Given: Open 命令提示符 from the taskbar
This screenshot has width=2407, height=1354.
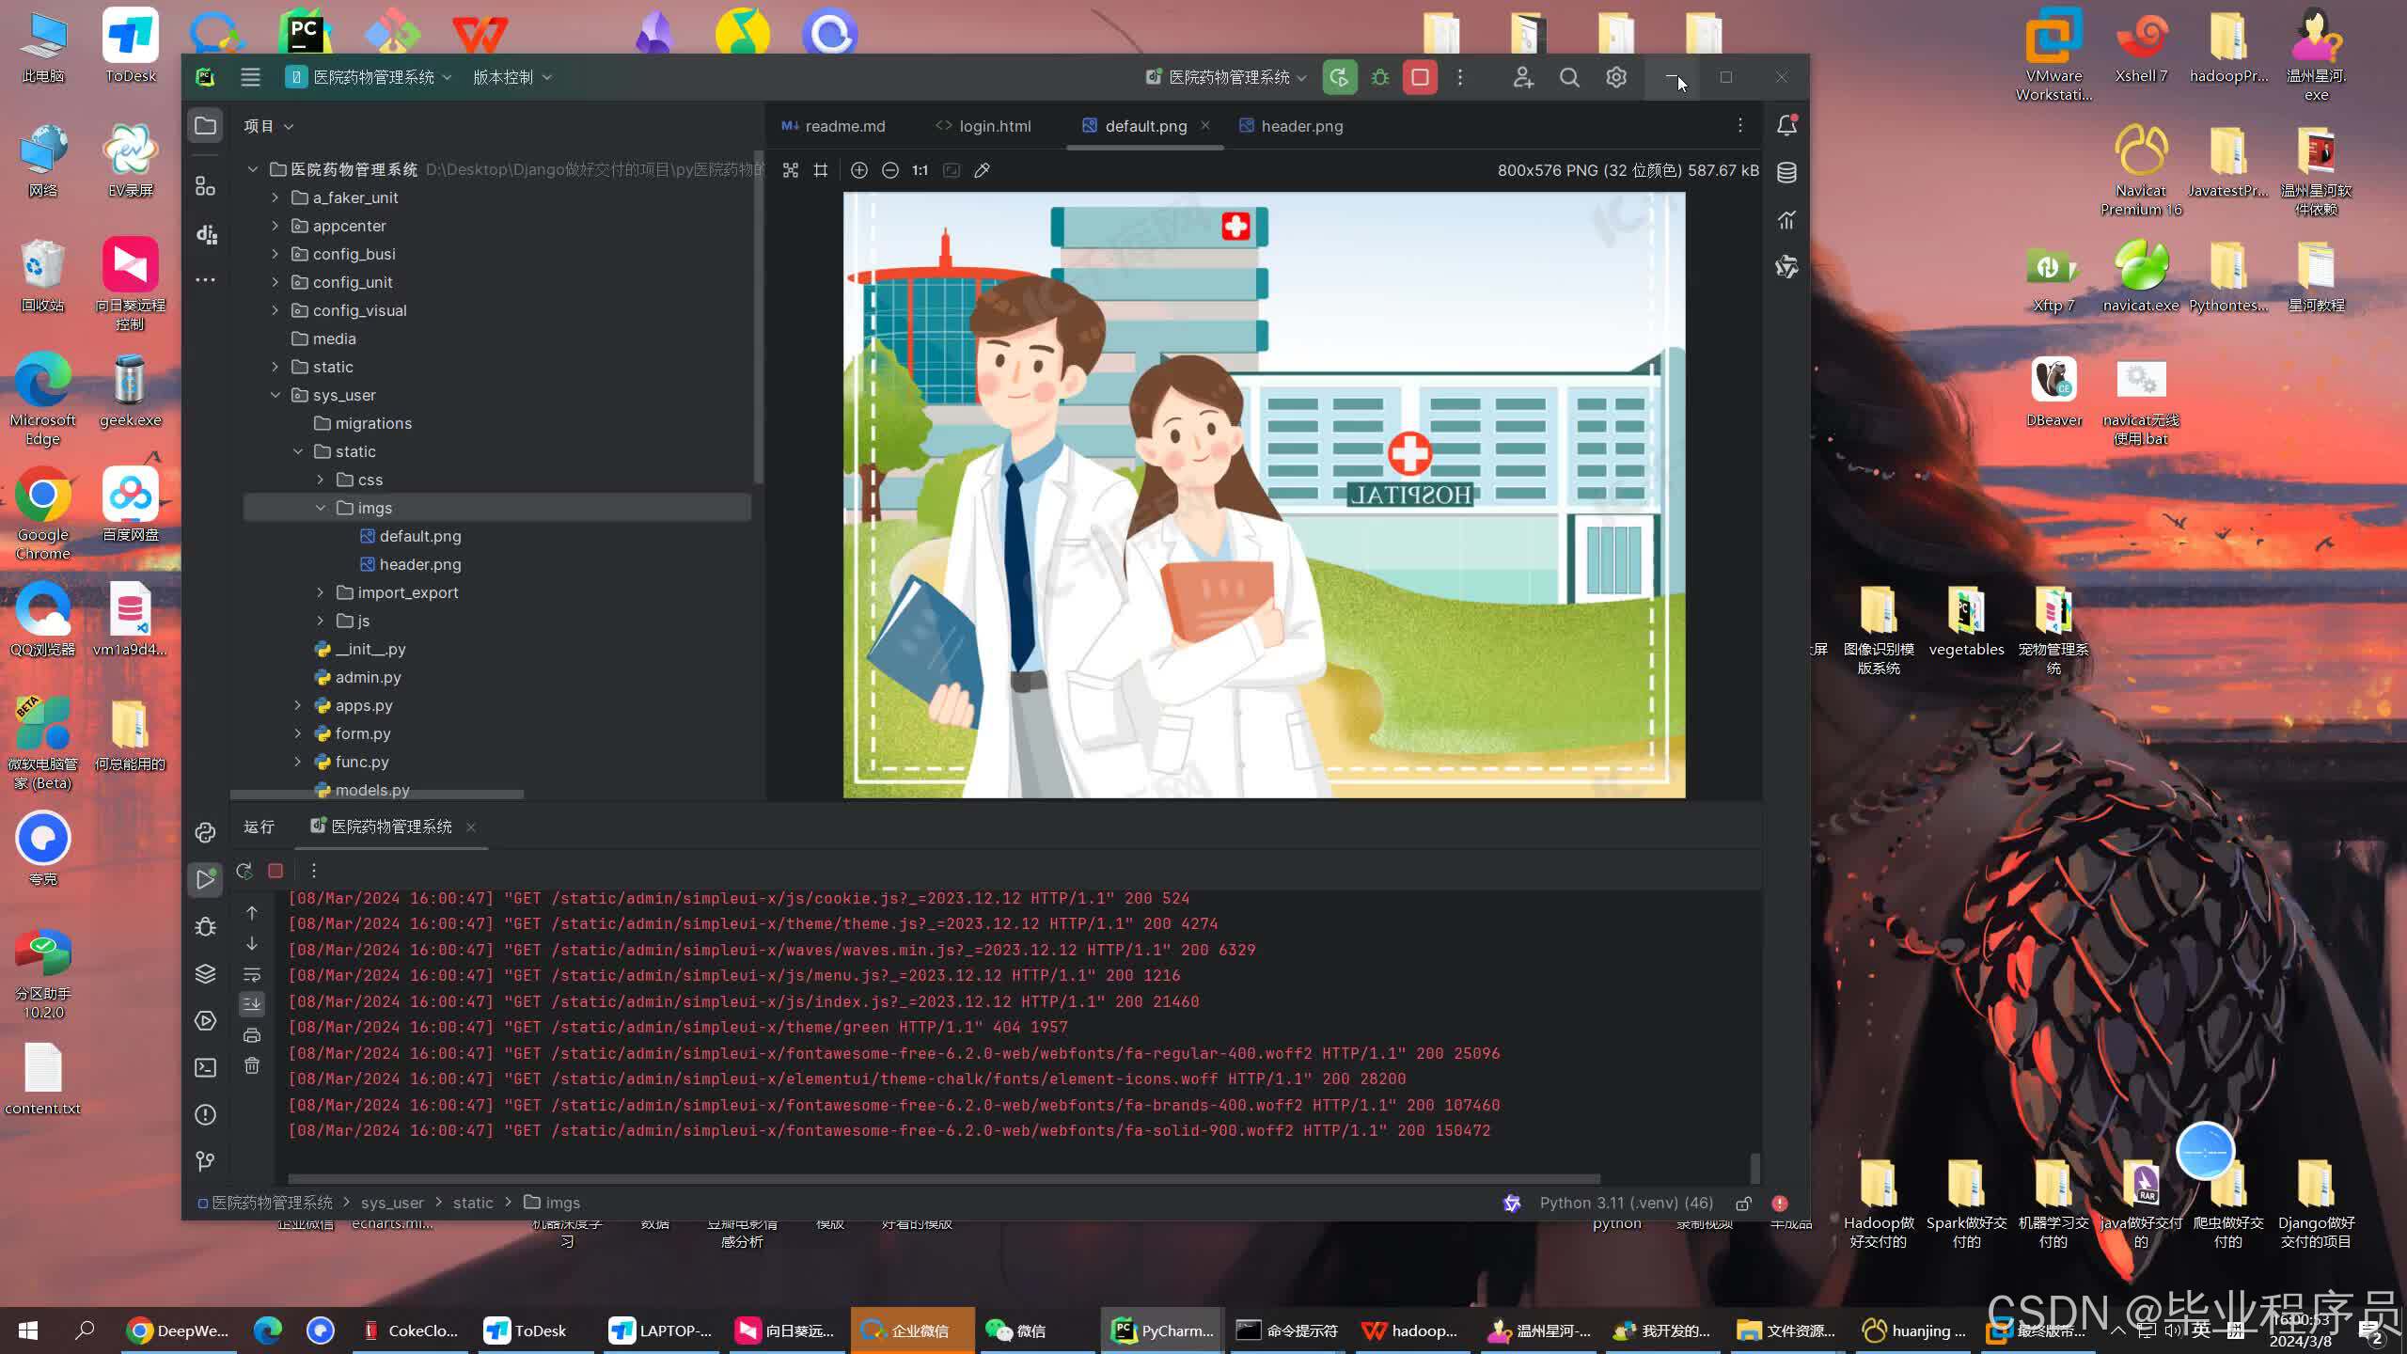Looking at the screenshot, I should [x=1287, y=1330].
